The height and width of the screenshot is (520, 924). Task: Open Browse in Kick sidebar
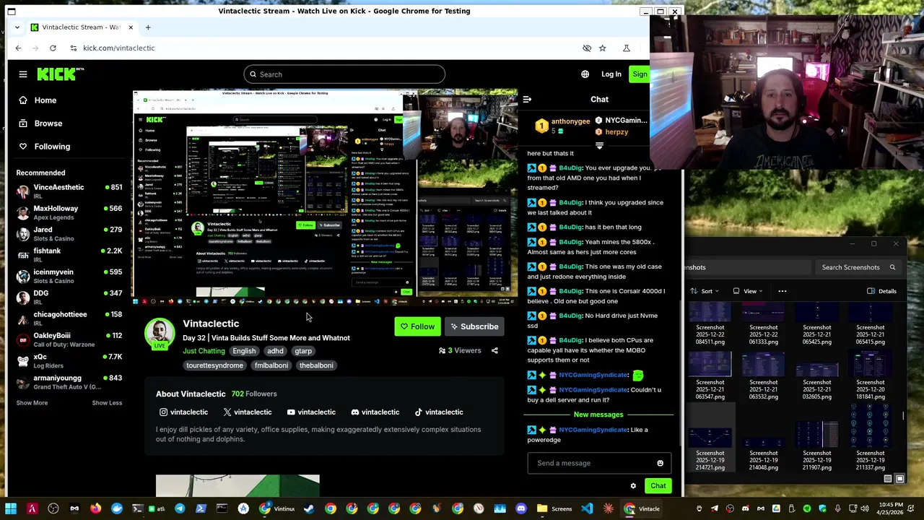(x=40, y=123)
